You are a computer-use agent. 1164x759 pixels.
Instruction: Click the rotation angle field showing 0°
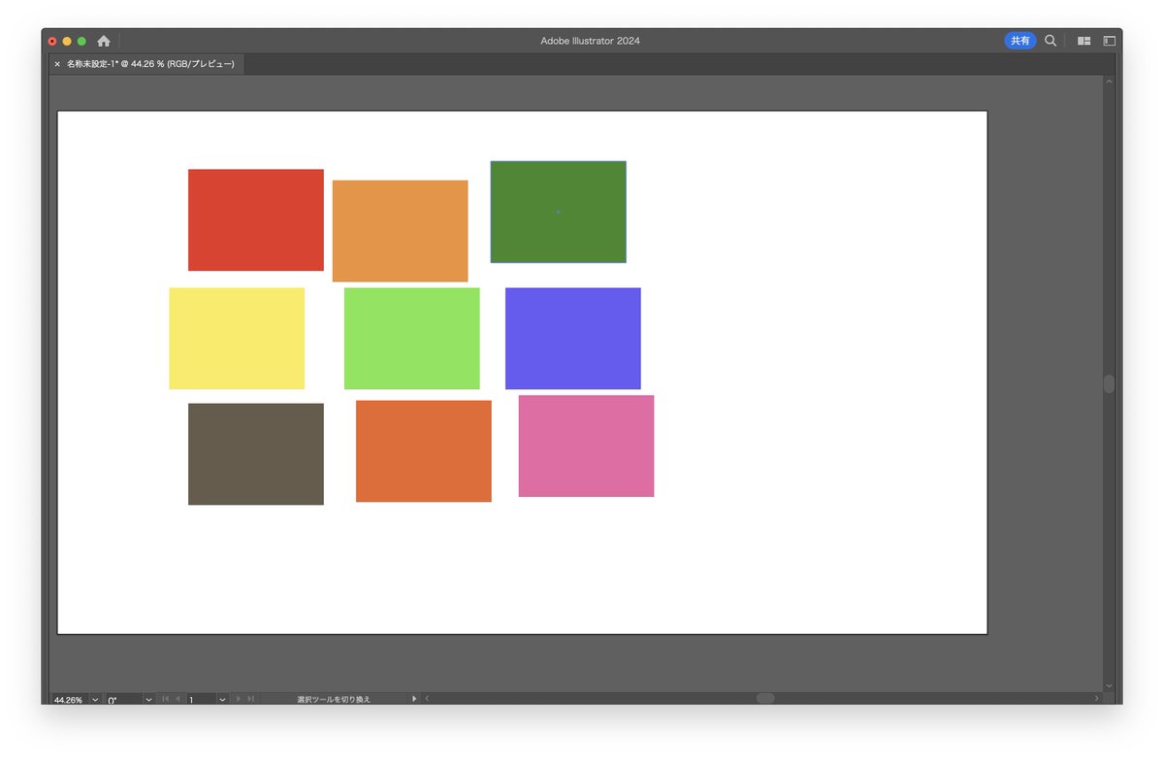(x=123, y=699)
